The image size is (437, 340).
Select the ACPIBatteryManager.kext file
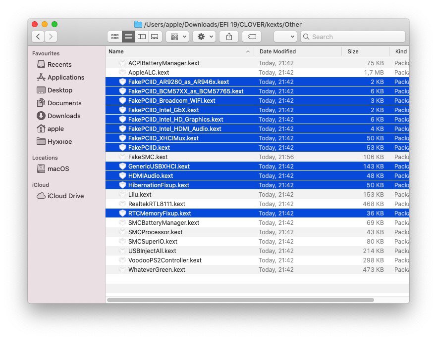(257, 63)
